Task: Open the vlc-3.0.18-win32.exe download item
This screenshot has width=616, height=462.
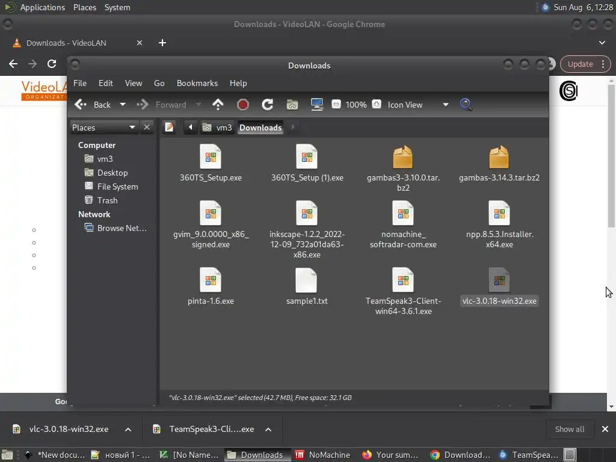Action: coord(61,430)
